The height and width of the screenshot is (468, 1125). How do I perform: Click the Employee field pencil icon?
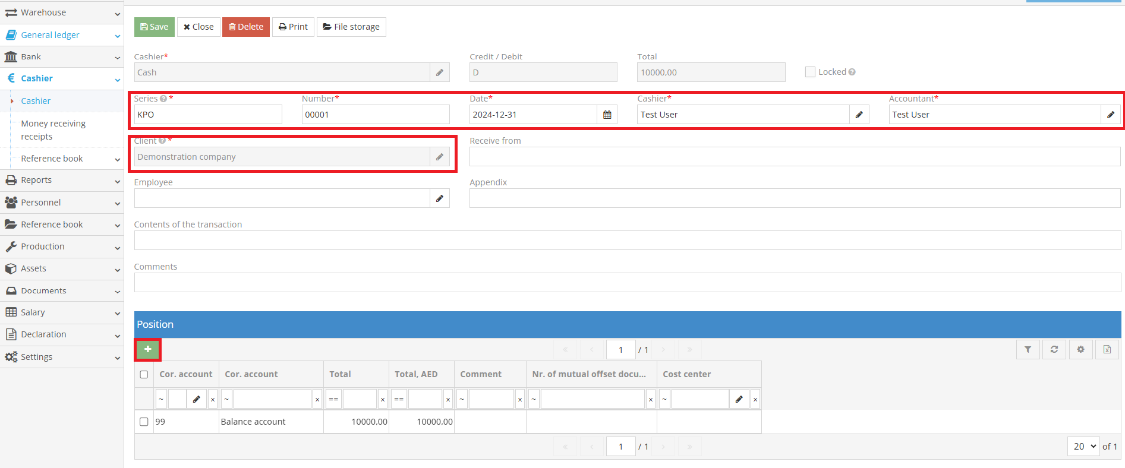[439, 198]
